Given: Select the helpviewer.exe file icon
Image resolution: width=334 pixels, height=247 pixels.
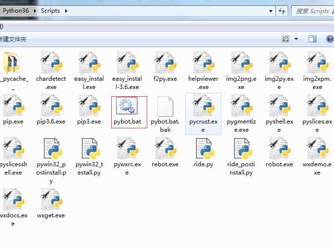Looking at the screenshot, I should pyautogui.click(x=203, y=62).
